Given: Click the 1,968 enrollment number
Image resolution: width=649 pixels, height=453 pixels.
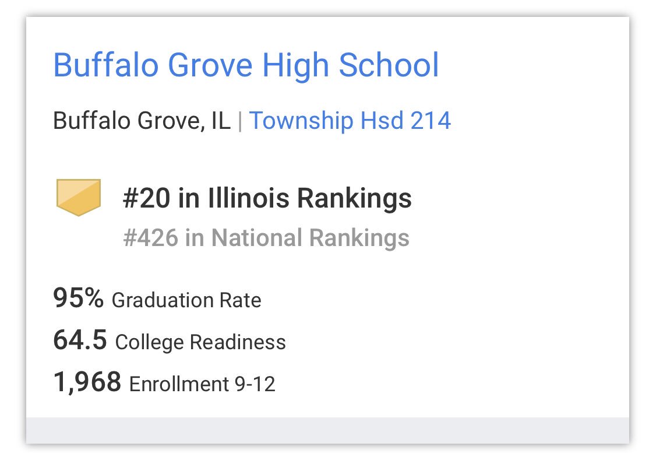Looking at the screenshot, I should click(87, 382).
